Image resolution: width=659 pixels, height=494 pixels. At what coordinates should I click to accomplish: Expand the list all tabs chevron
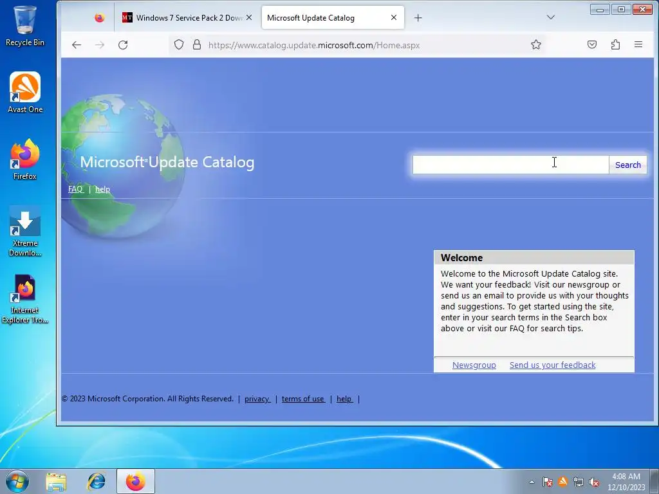tap(551, 17)
